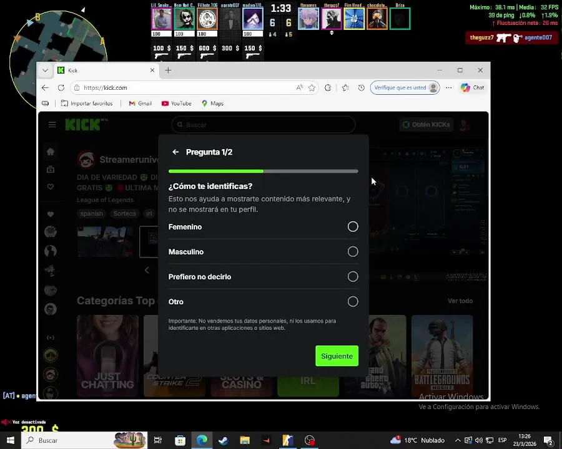Open the read aloud icon

(300, 88)
